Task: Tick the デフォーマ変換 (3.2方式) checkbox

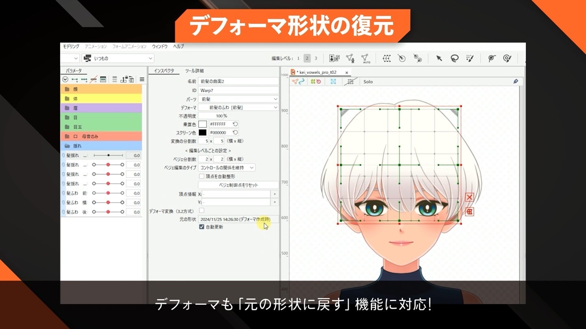Action: coord(201,210)
